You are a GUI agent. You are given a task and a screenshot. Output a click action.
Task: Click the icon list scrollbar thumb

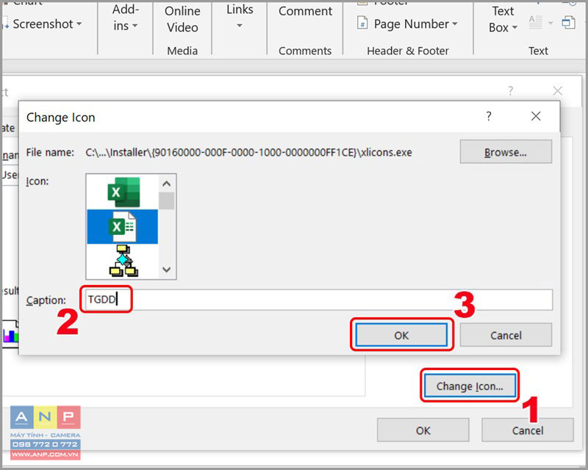(167, 201)
